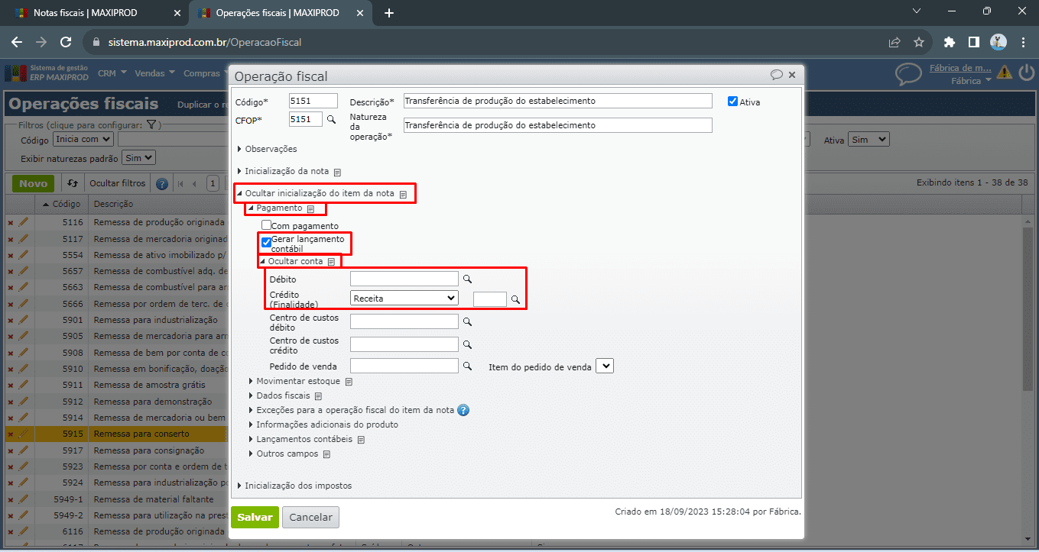Click the chat bubble icon in ERP header

[908, 74]
